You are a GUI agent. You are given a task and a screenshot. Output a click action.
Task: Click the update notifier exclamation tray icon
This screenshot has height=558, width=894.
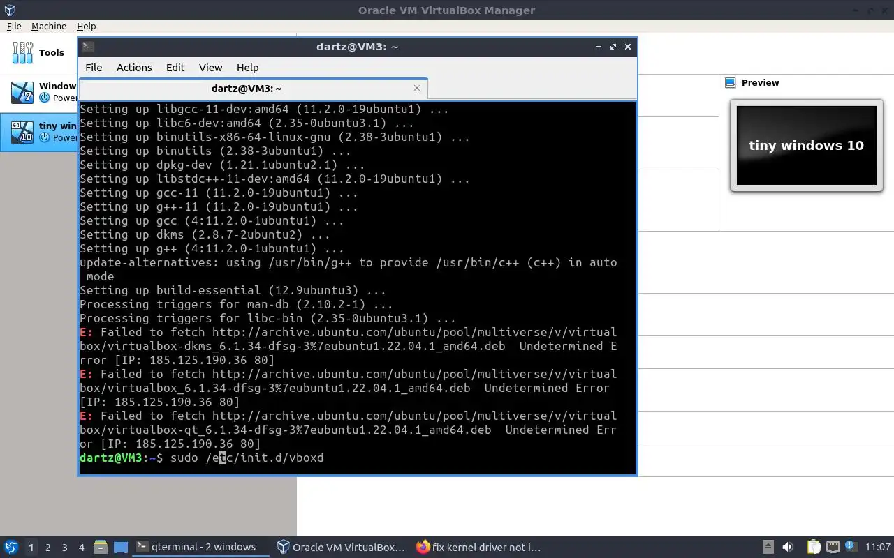point(851,547)
